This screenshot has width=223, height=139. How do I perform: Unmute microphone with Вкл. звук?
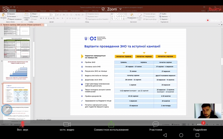point(22,125)
